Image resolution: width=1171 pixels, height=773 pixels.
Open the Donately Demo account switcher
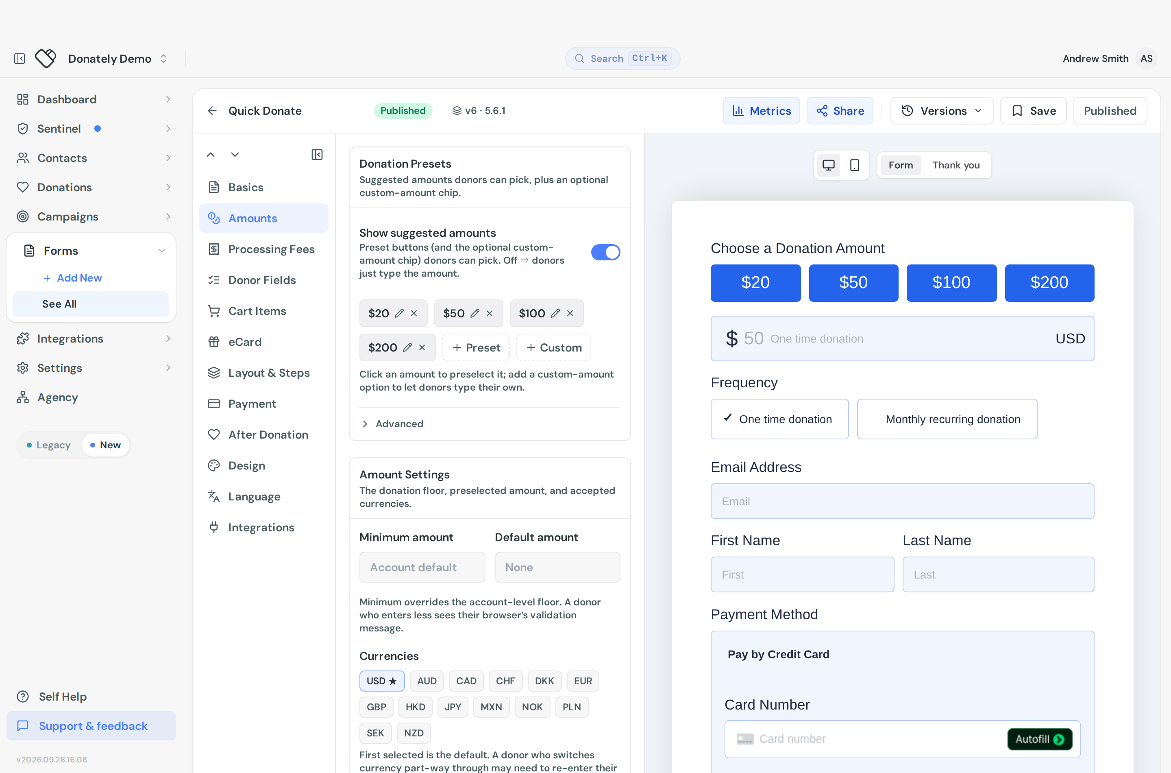[x=118, y=59]
